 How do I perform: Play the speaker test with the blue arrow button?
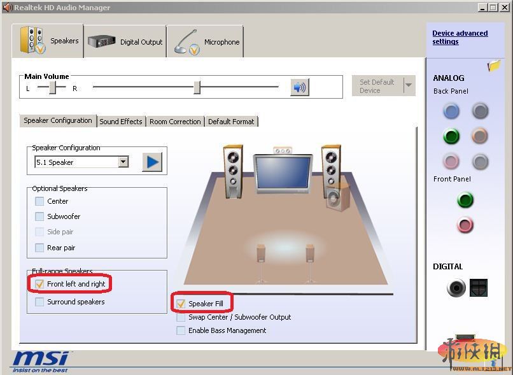coord(152,162)
